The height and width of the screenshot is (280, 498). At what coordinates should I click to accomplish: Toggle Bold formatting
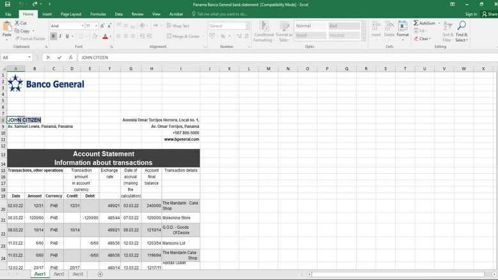(x=53, y=36)
